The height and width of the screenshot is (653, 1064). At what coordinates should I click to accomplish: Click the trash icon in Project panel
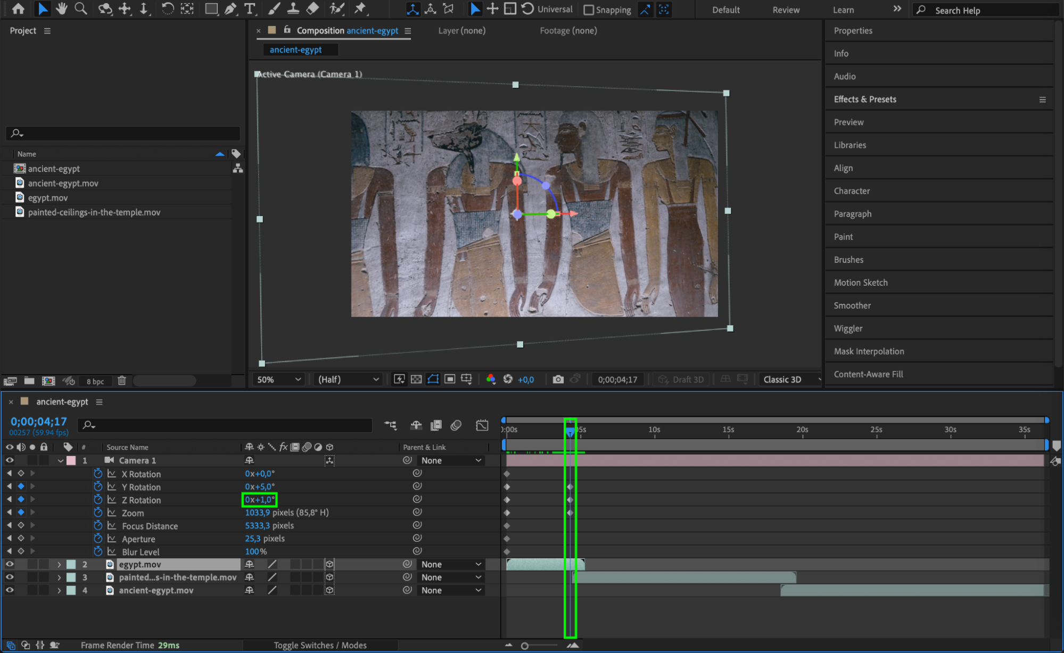pyautogui.click(x=122, y=381)
